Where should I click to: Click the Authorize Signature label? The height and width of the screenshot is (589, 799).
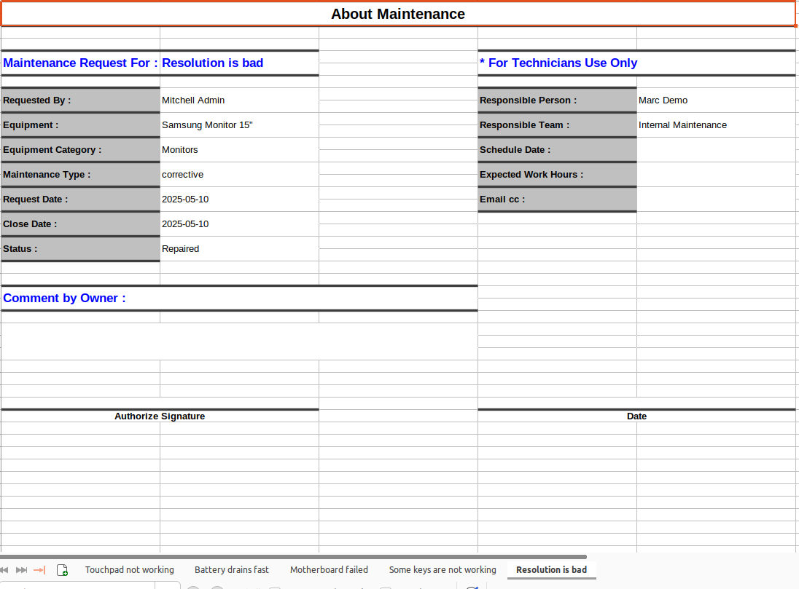click(x=160, y=416)
